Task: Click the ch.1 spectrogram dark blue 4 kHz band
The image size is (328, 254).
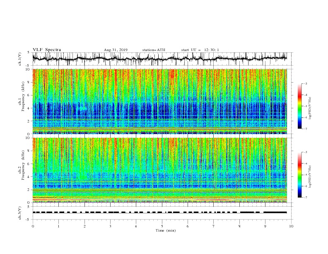Action: click(159, 109)
